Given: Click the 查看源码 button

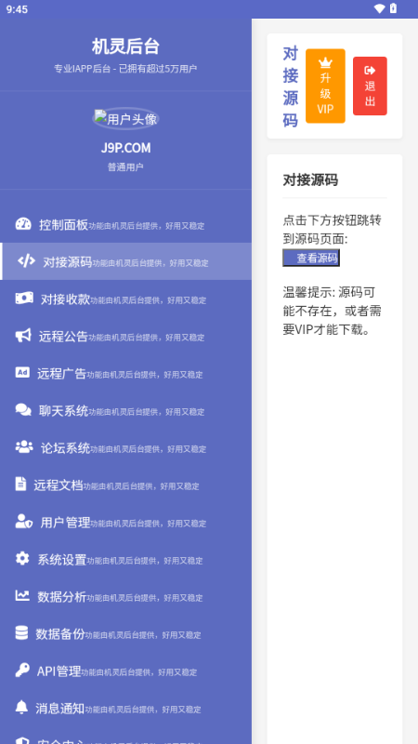Looking at the screenshot, I should 311,258.
